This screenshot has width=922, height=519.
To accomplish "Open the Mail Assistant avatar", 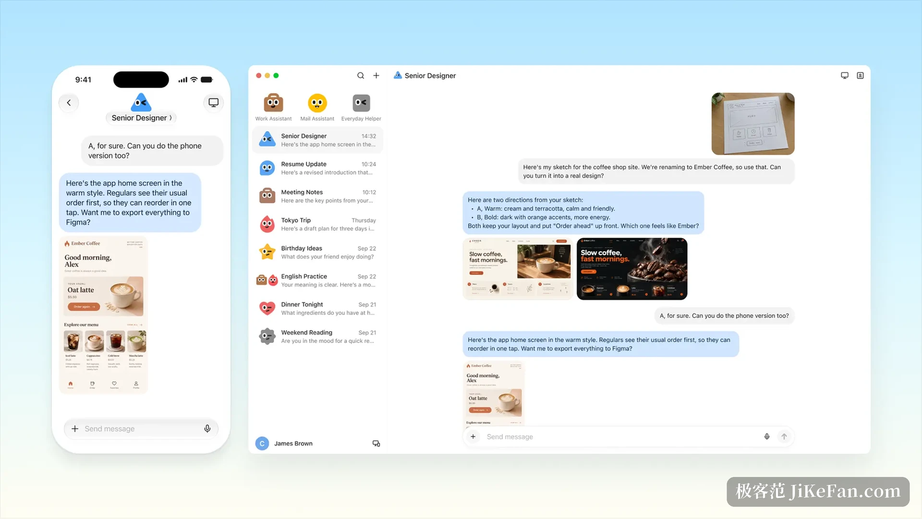I will tap(317, 103).
